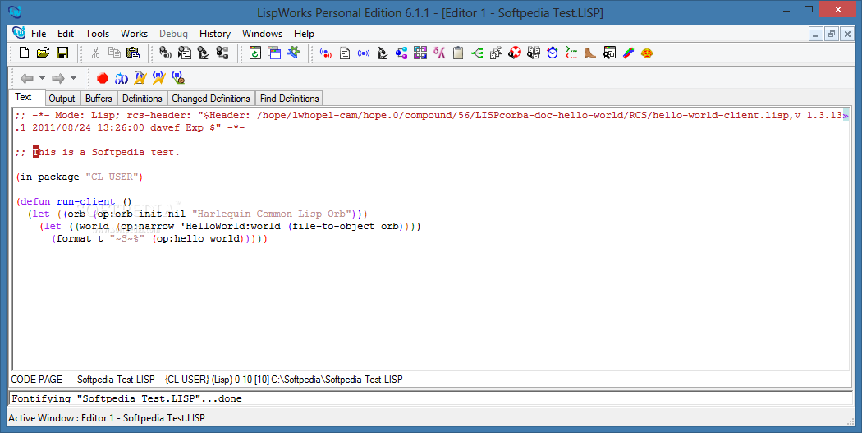Image resolution: width=862 pixels, height=433 pixels.
Task: Click the green Refresh window icon
Action: coord(255,53)
